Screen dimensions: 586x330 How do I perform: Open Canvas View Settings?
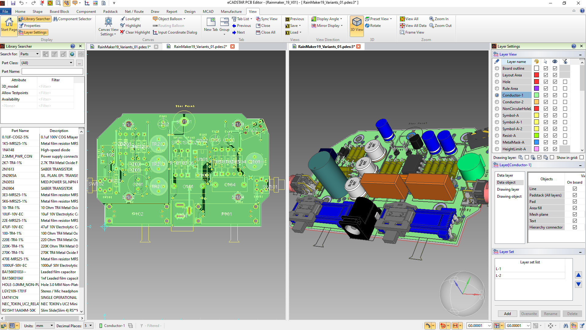point(108,27)
